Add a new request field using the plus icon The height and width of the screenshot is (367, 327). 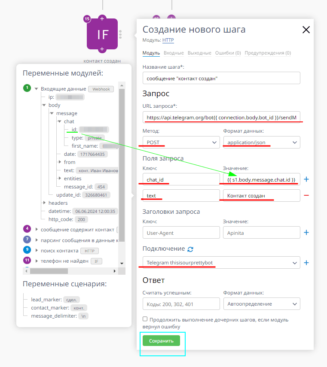tap(306, 179)
